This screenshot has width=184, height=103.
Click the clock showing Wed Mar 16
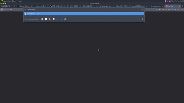coord(177,1)
